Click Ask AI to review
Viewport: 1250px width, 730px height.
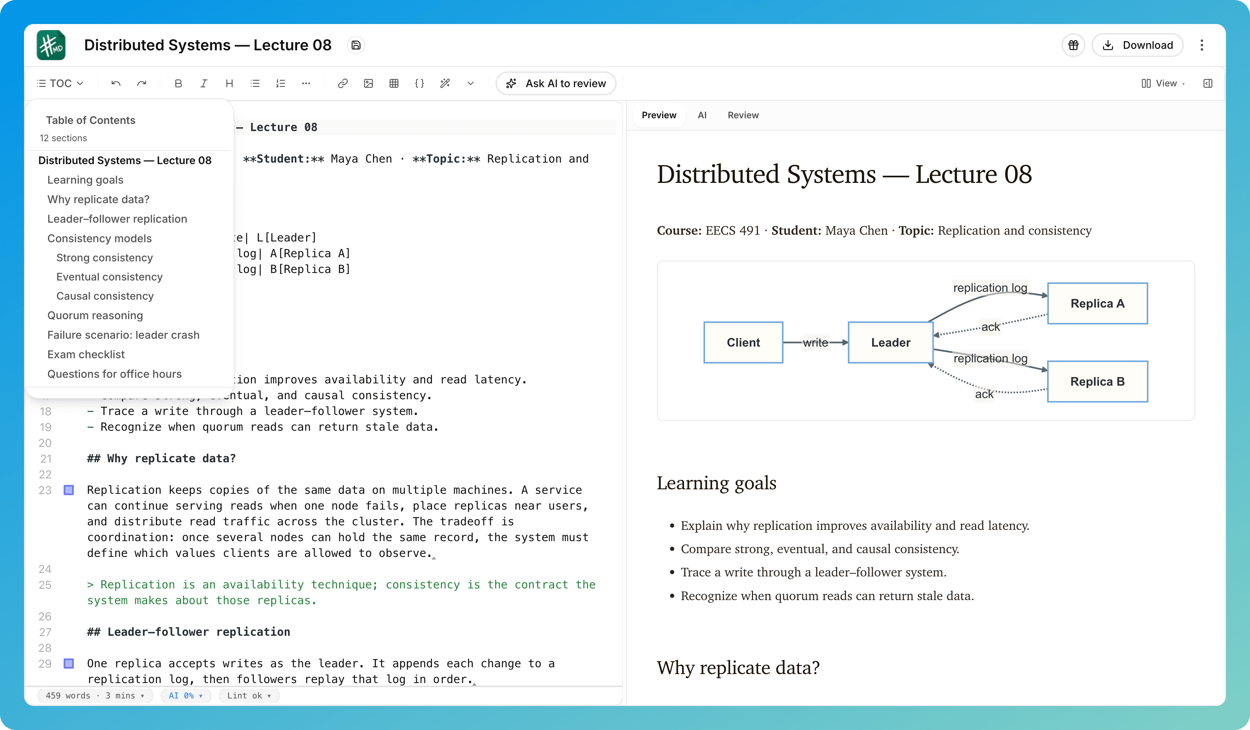click(556, 83)
